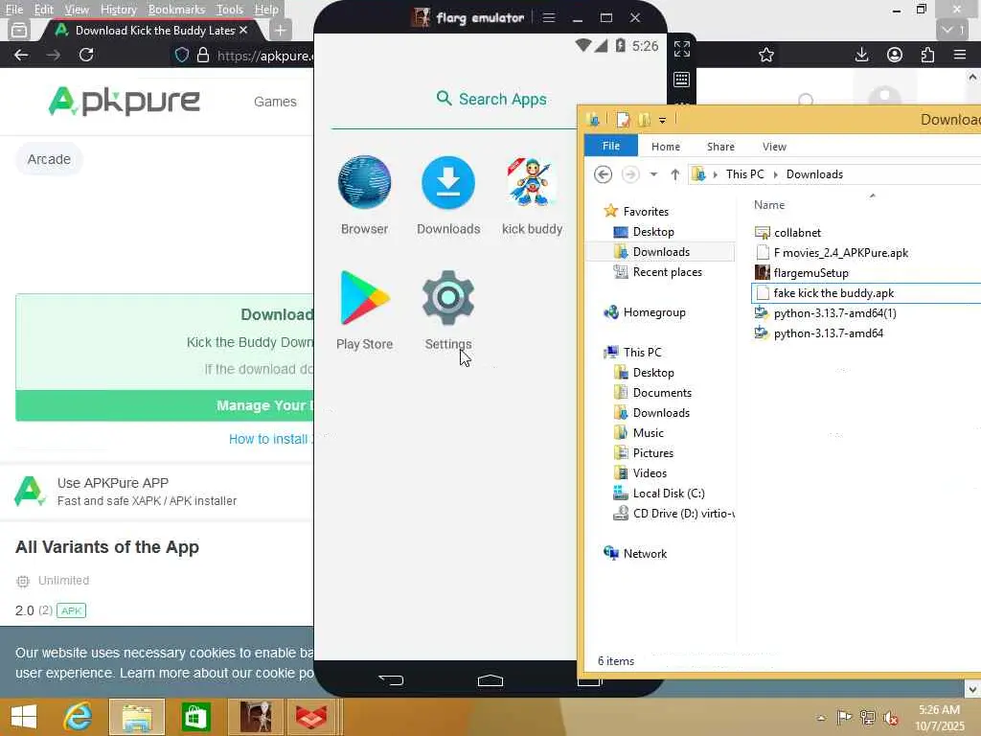Screen dimensions: 981x736
Task: Click the APK badge next to version 2.0
Action: 71,610
